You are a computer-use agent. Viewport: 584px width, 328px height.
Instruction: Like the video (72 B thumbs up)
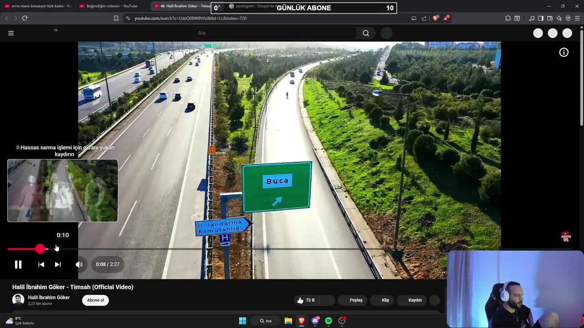[x=307, y=300]
